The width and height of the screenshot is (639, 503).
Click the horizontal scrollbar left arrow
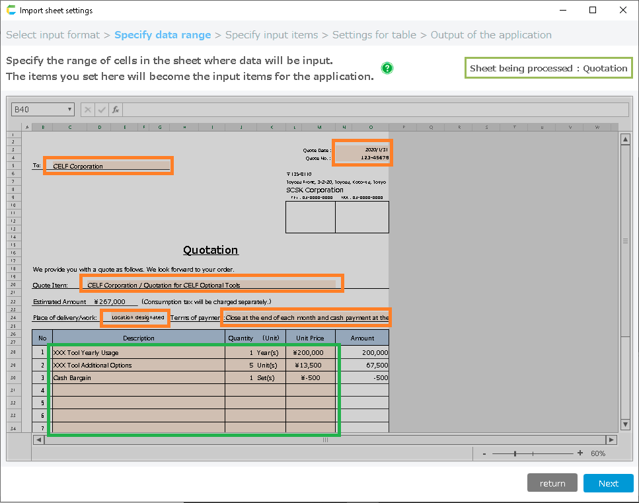(x=38, y=440)
